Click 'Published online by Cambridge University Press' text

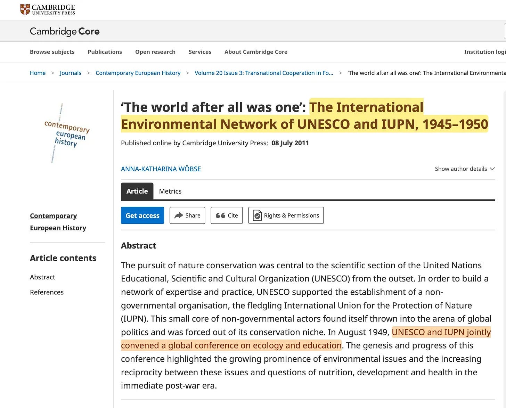point(194,143)
